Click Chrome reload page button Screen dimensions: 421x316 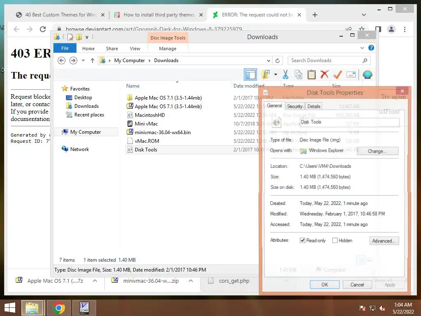[x=43, y=29]
